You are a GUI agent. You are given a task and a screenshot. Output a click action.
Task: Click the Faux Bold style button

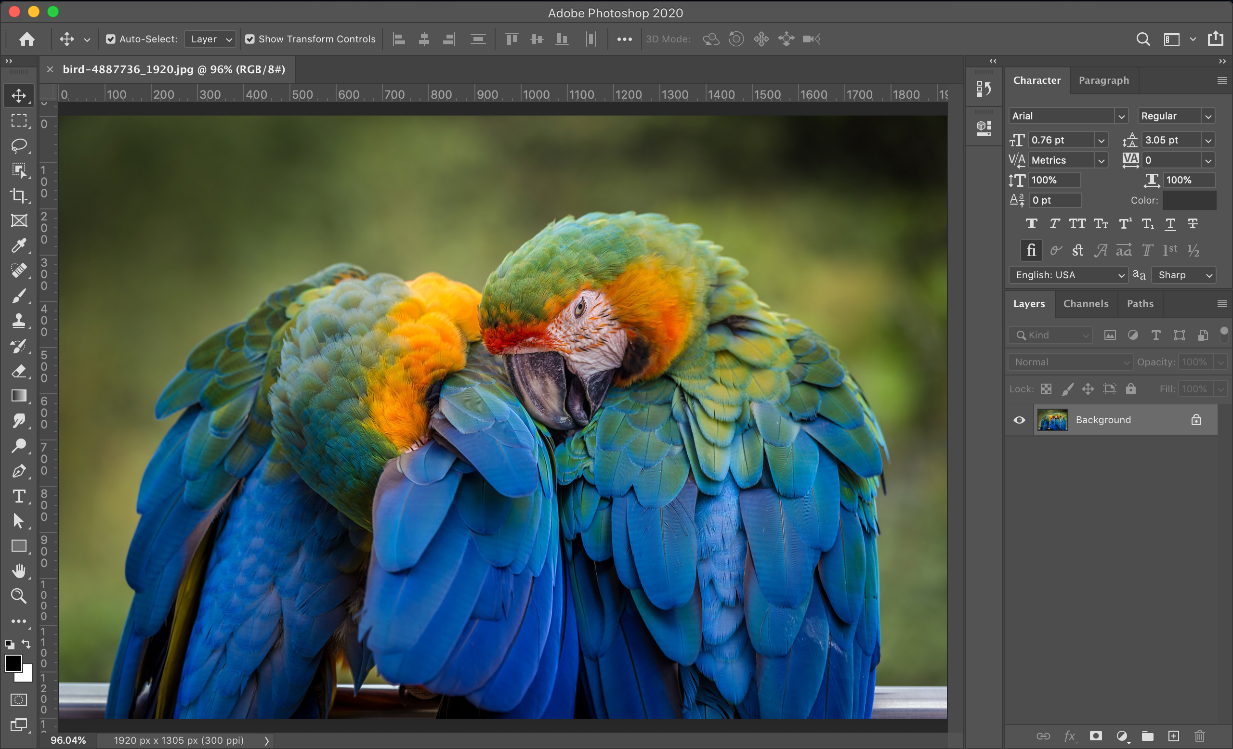coord(1031,223)
